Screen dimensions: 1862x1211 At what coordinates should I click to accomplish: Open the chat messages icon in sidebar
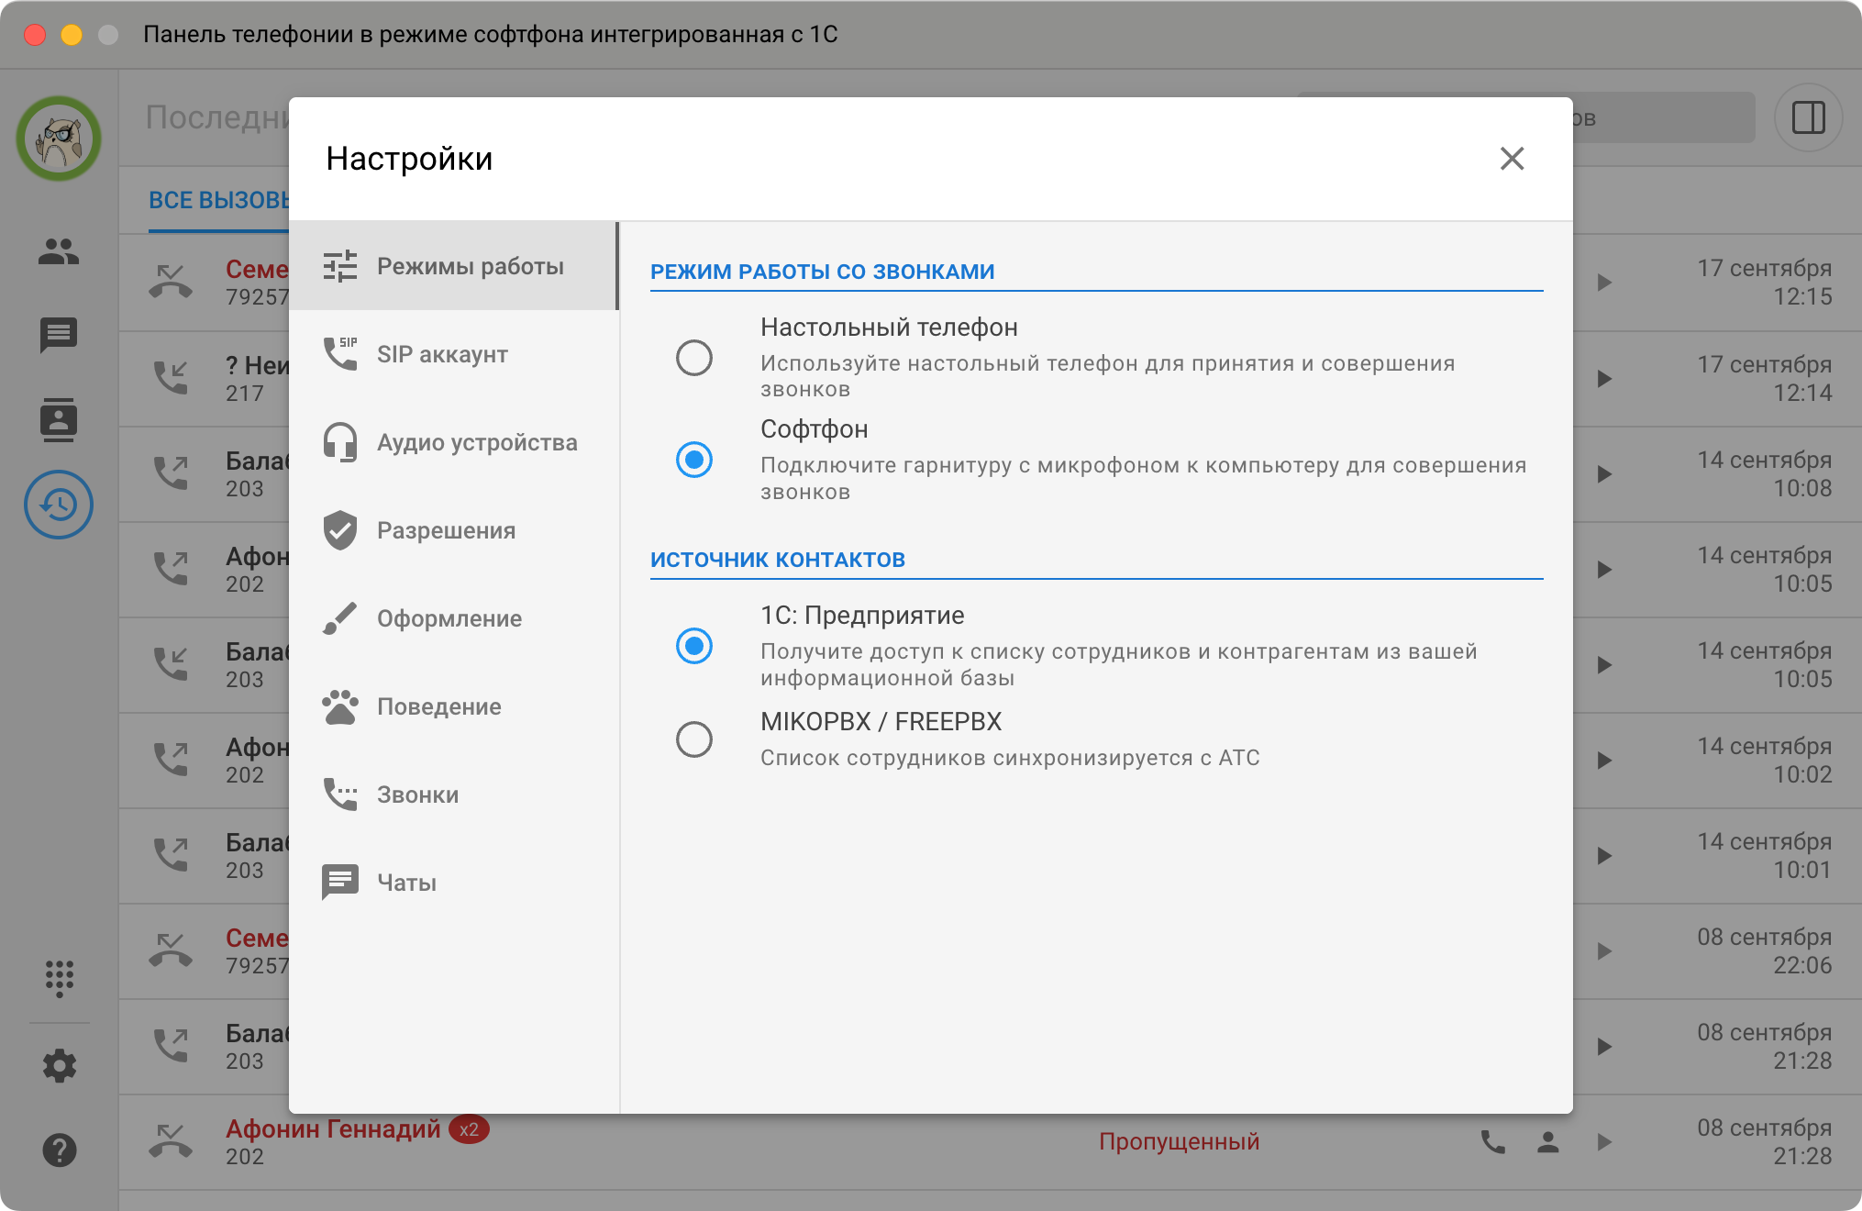tap(59, 335)
